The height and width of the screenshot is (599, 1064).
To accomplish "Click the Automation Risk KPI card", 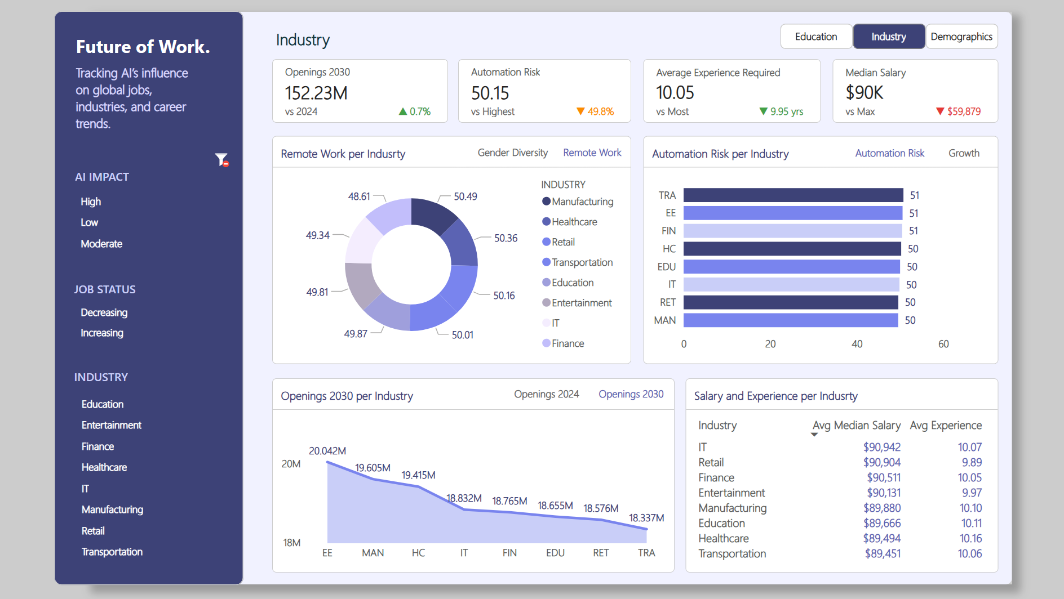I will pyautogui.click(x=544, y=91).
